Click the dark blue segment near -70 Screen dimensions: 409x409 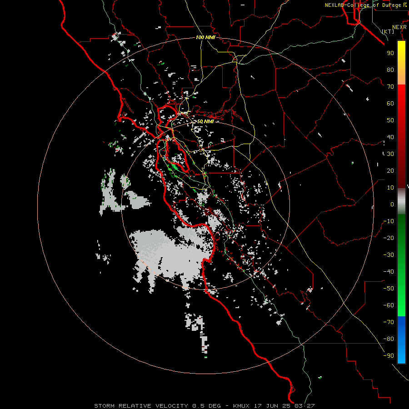(401, 322)
